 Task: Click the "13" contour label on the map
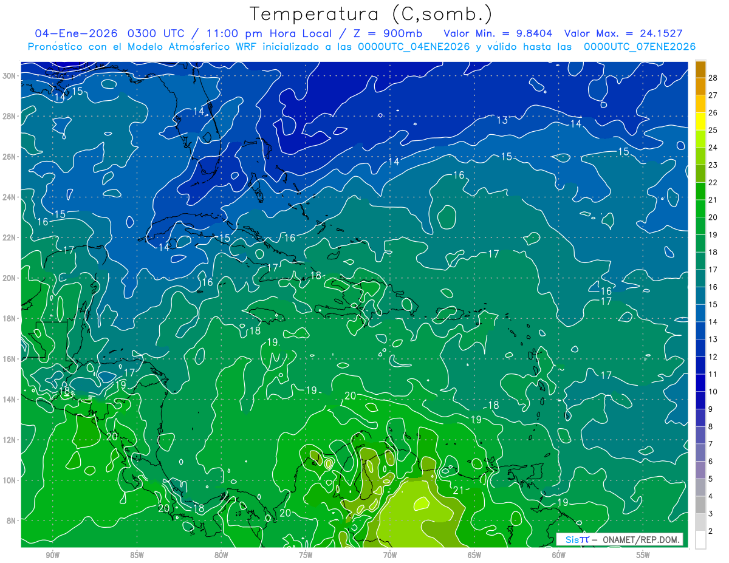502,120
